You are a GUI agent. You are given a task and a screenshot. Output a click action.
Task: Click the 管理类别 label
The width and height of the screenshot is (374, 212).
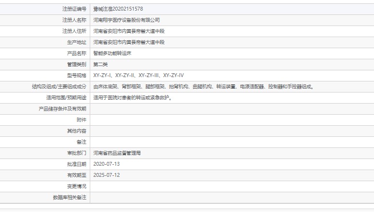77,65
